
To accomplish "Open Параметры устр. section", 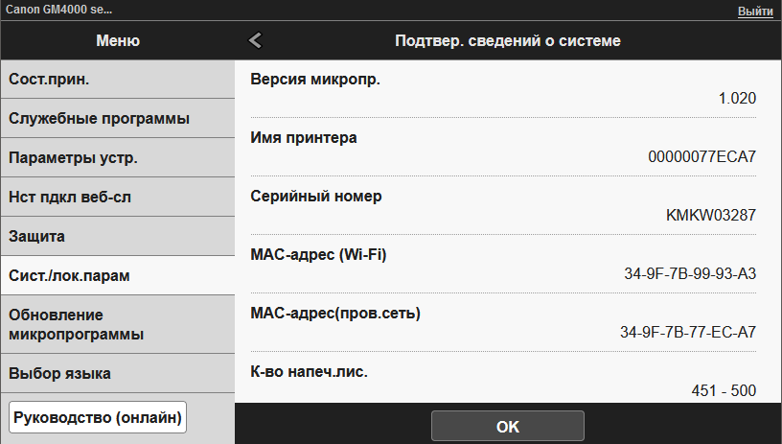I will [x=117, y=157].
